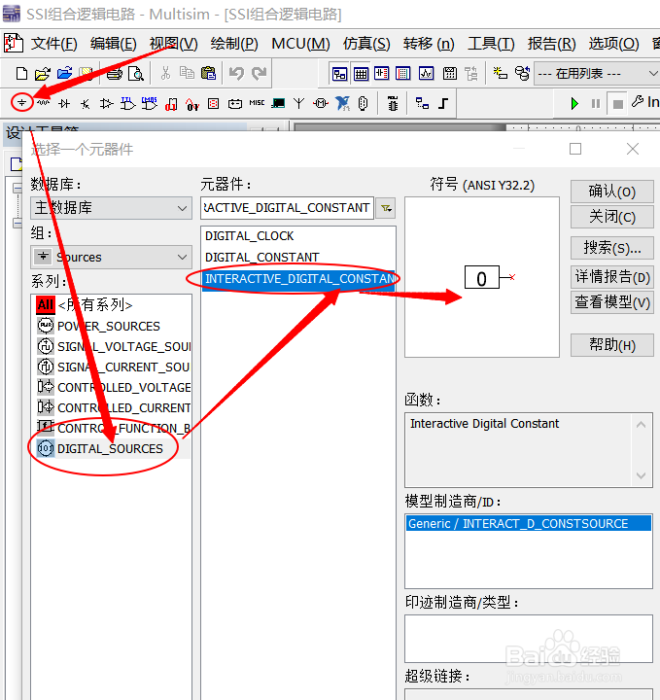
Task: Click the Place Mixed component icon
Action: tap(192, 104)
